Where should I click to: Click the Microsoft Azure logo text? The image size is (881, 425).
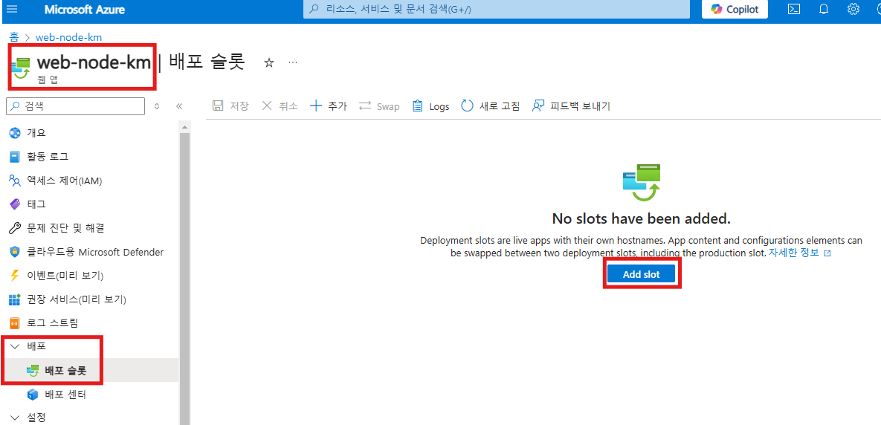(x=85, y=10)
